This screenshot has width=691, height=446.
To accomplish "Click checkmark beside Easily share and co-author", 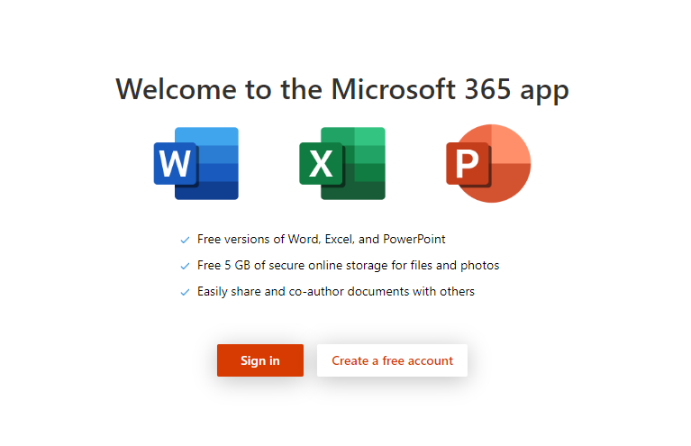I will click(185, 292).
